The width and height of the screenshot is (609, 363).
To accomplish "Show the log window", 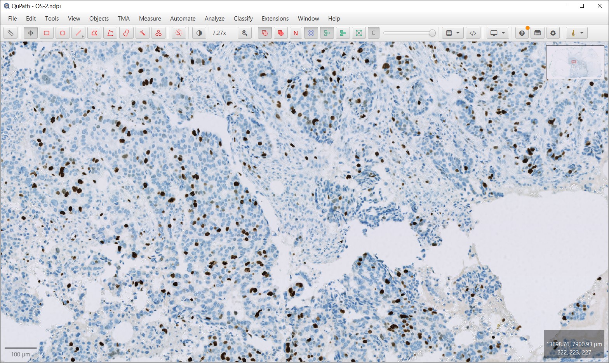I will coord(538,33).
